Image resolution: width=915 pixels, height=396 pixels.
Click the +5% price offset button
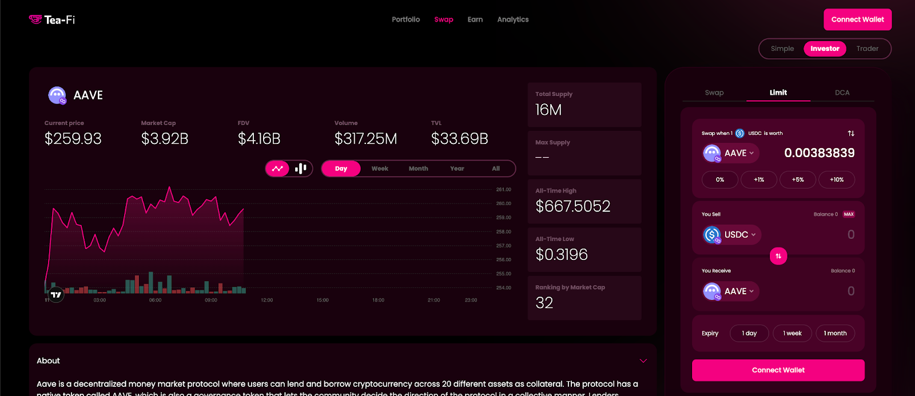pos(798,179)
